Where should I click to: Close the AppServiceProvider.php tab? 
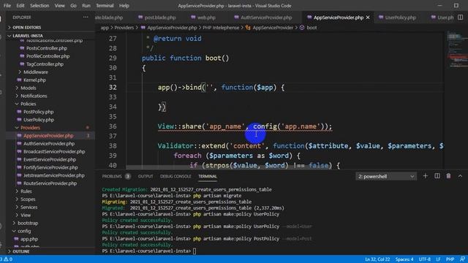(x=368, y=18)
